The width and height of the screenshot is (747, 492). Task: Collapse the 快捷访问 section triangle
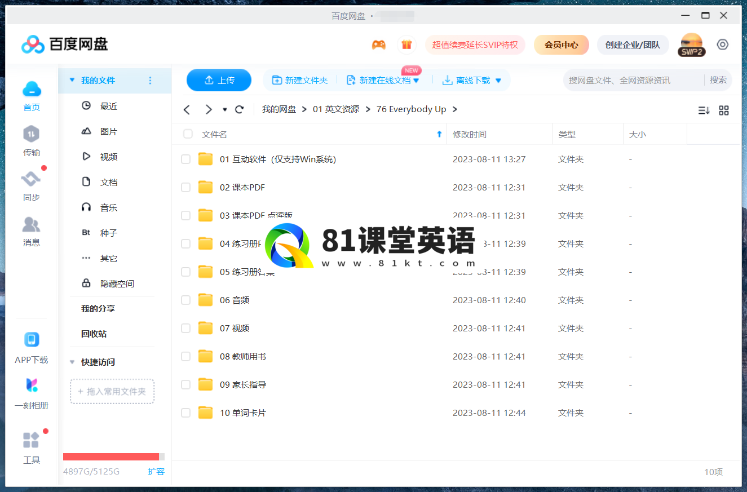pyautogui.click(x=72, y=362)
